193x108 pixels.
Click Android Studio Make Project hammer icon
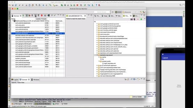tap(50, 5)
